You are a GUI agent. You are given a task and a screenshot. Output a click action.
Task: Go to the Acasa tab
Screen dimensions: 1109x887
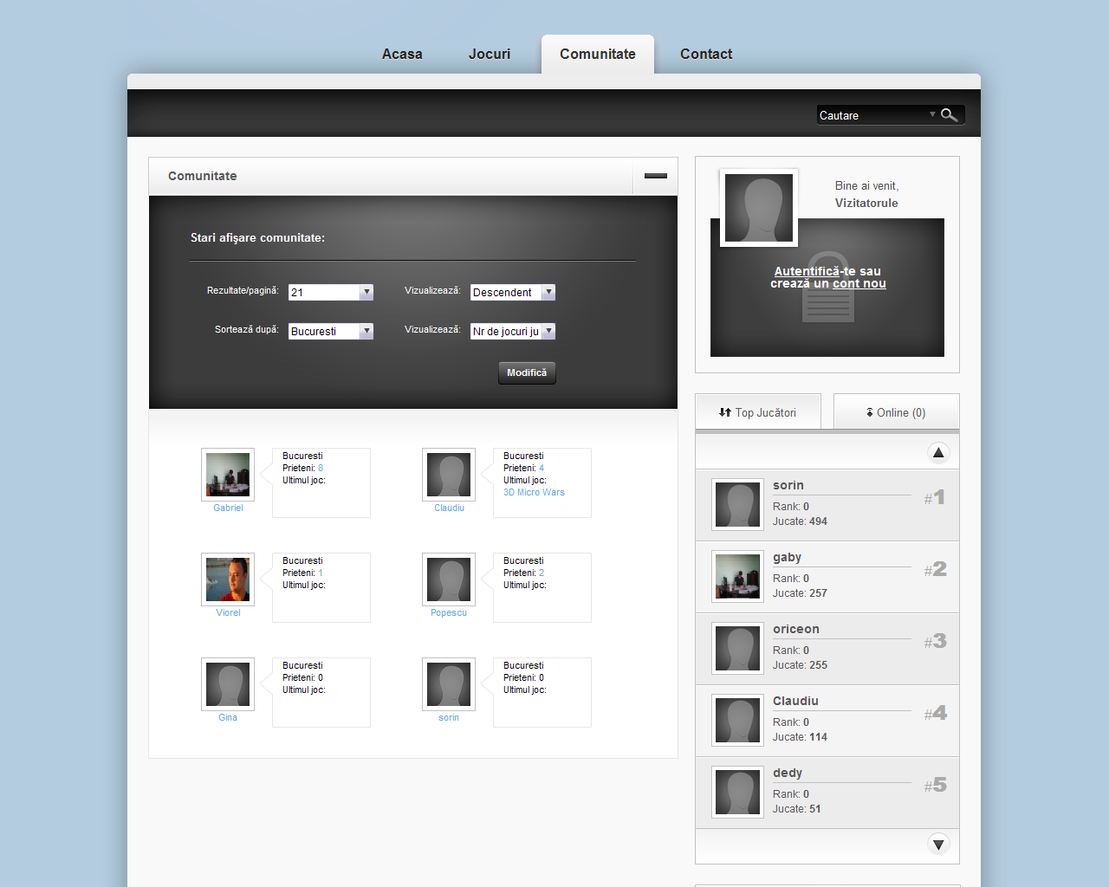[x=402, y=54]
